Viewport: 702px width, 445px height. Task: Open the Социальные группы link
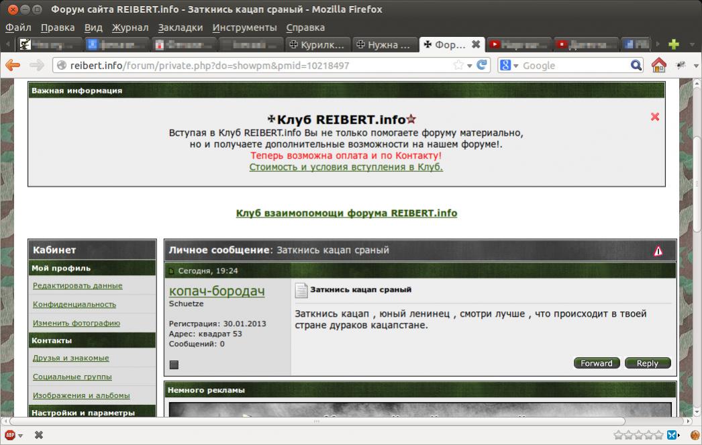[x=72, y=377]
